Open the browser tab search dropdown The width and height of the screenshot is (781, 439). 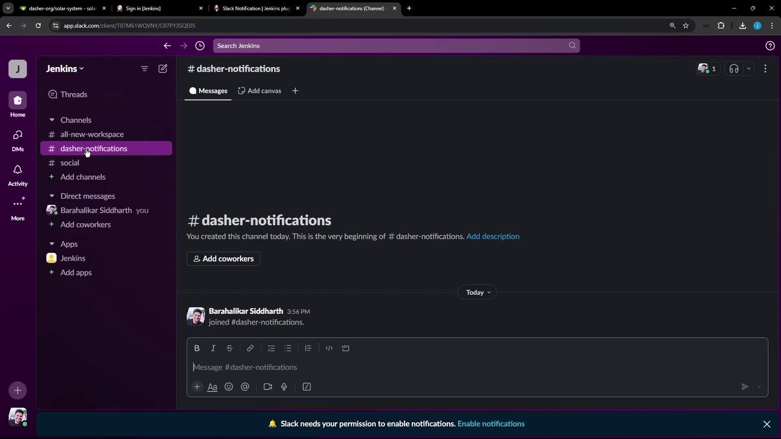pyautogui.click(x=8, y=9)
